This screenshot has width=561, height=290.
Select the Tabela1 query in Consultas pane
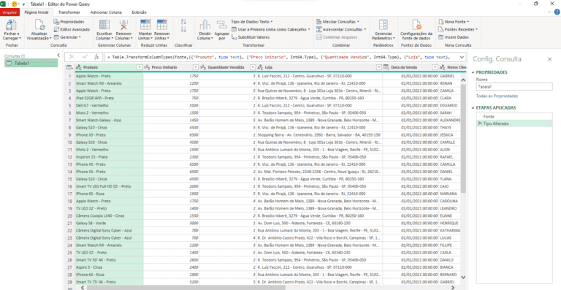[31, 64]
